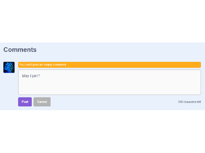
Task: Click the word 'Comments' title text
Action: click(x=20, y=50)
